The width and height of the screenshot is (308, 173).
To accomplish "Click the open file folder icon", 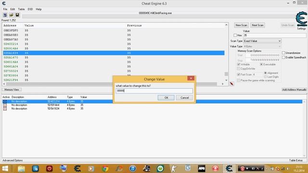I will 11,15.
